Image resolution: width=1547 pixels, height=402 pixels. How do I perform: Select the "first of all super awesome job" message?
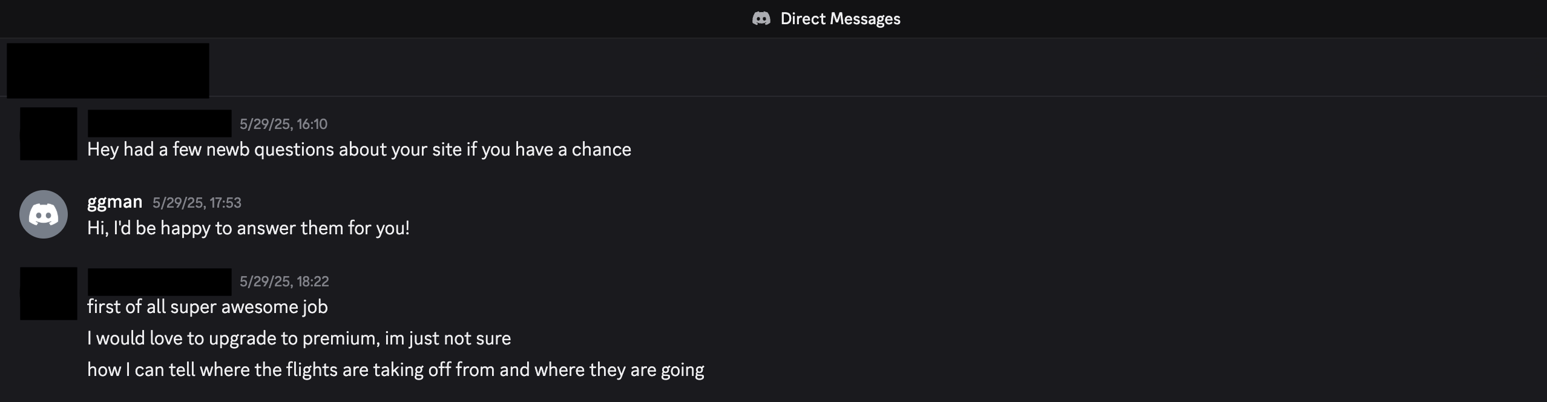click(x=207, y=307)
